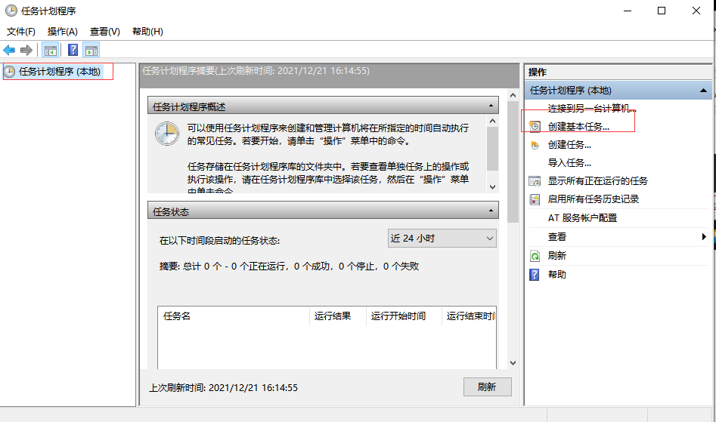Toggle the action pane toolbar icon
This screenshot has width=716, height=422.
coord(91,50)
